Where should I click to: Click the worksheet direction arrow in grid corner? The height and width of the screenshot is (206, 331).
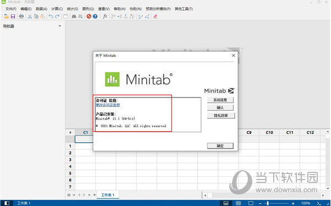[70, 132]
